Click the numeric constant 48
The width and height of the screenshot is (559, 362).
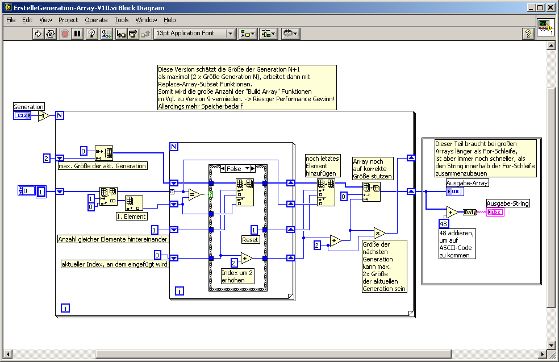click(x=444, y=224)
